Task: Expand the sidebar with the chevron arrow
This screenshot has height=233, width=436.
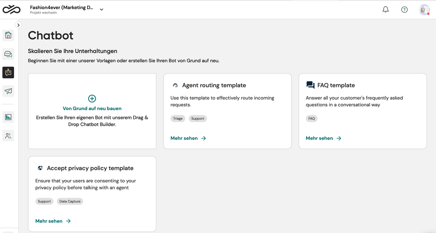Action: [18, 25]
